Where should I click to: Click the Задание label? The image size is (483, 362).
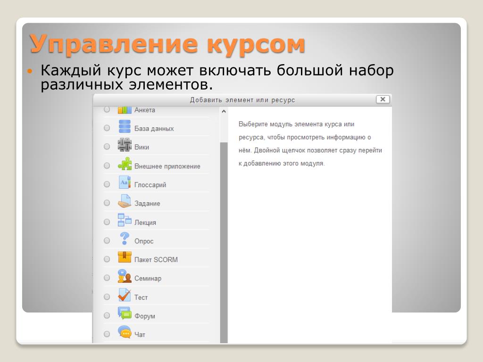tap(147, 204)
